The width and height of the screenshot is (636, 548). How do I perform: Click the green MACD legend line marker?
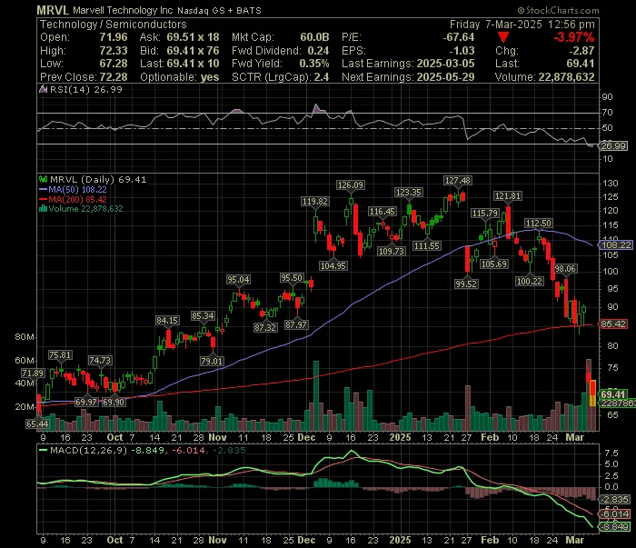click(43, 450)
